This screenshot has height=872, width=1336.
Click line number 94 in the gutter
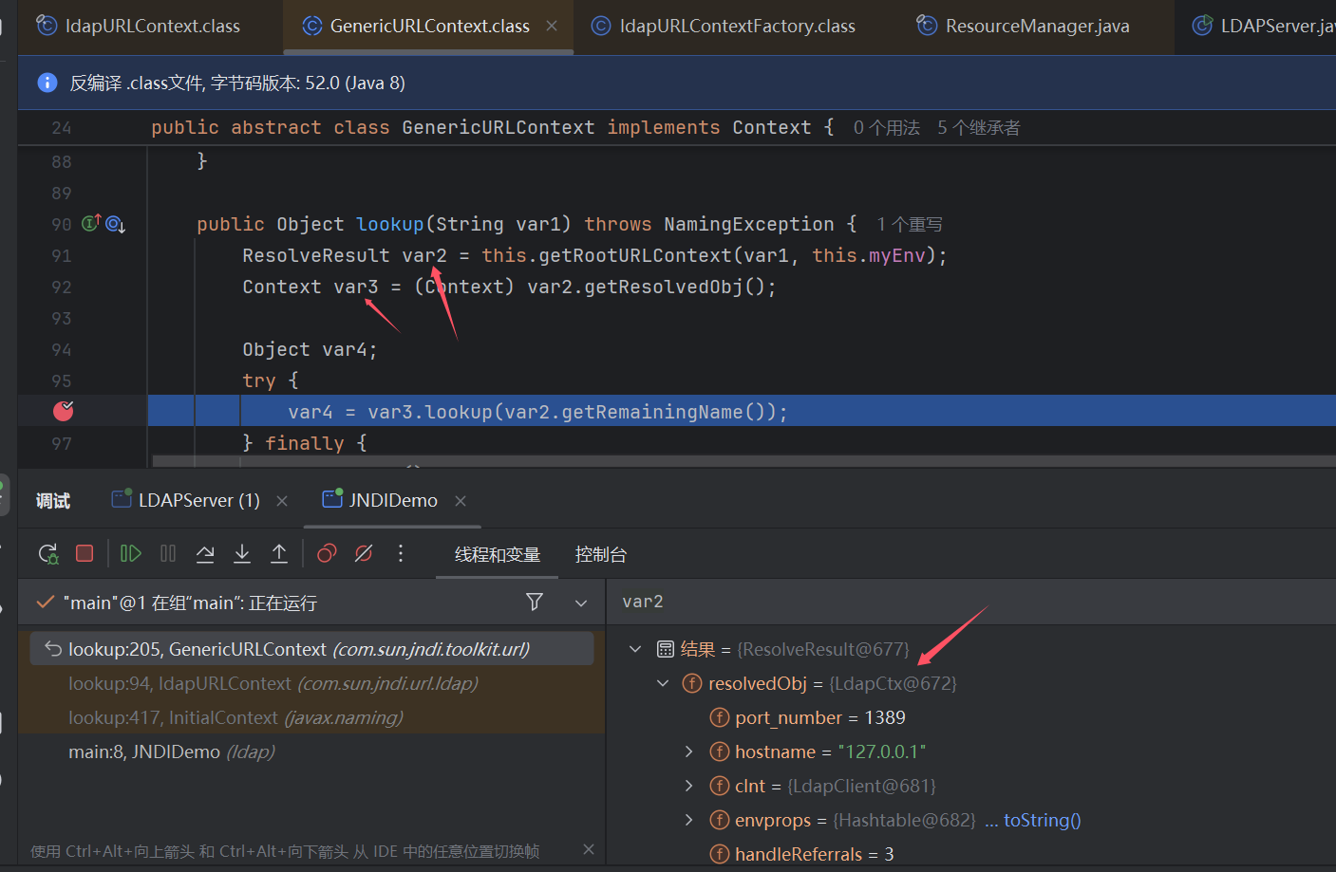click(62, 349)
